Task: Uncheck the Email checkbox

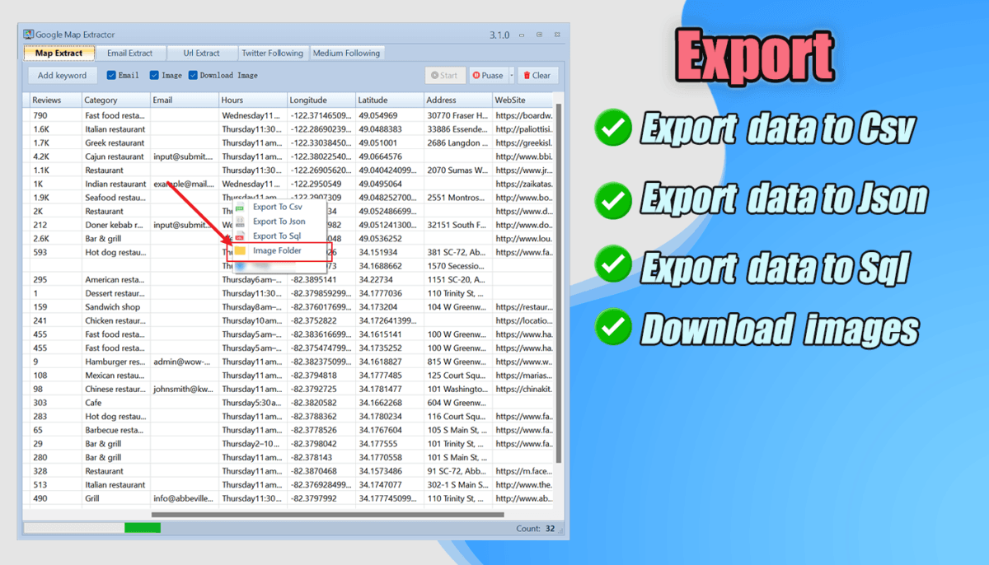Action: point(111,76)
